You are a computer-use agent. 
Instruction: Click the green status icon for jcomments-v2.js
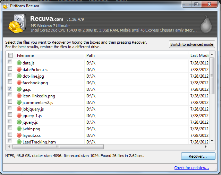tap(19, 102)
